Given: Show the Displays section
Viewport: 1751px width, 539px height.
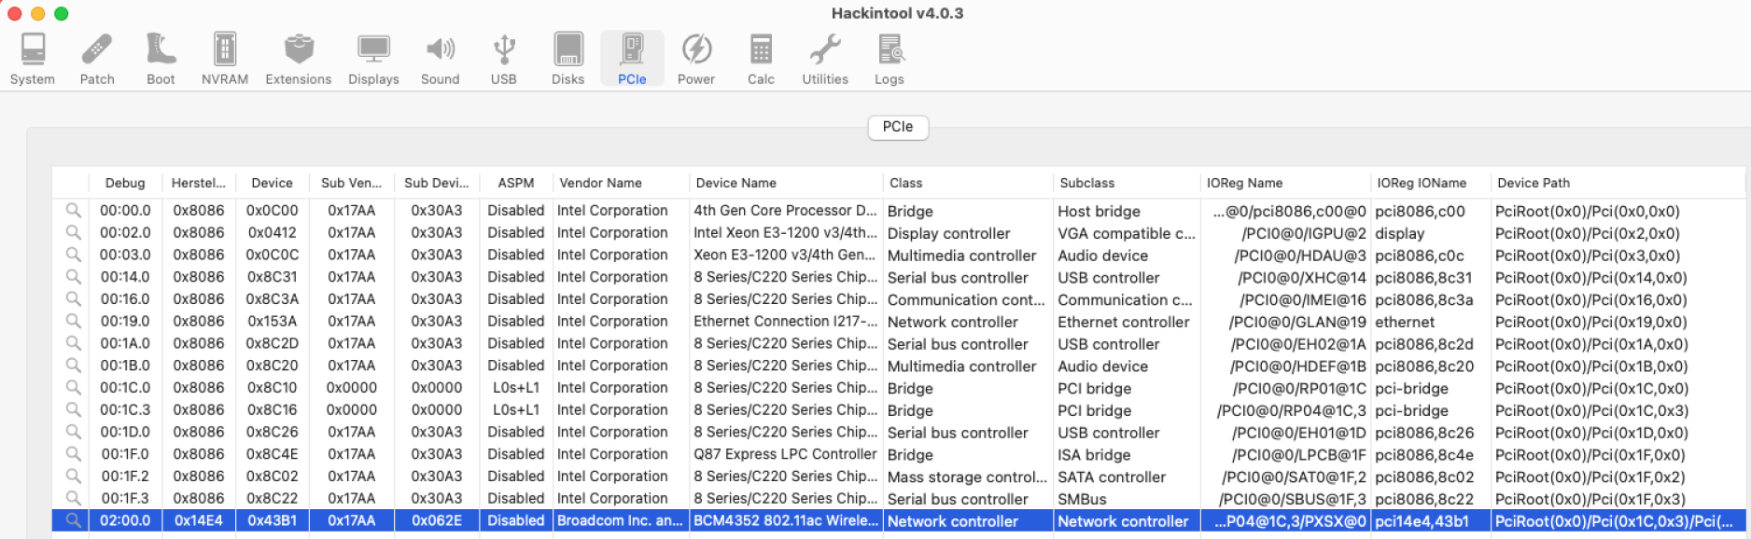Looking at the screenshot, I should pyautogui.click(x=373, y=59).
